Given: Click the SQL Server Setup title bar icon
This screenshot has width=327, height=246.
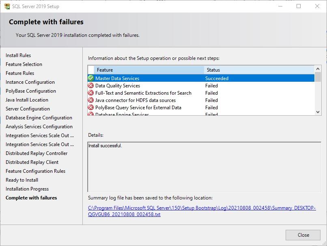Looking at the screenshot, I should (x=7, y=6).
